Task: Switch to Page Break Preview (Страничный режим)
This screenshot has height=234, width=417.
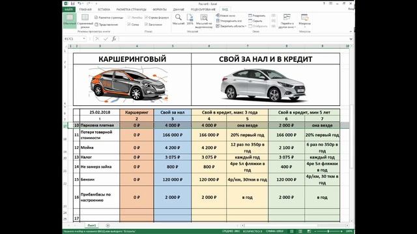Action: 85,21
